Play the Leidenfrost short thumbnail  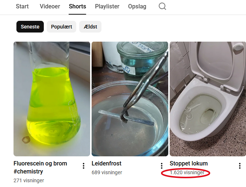130,99
